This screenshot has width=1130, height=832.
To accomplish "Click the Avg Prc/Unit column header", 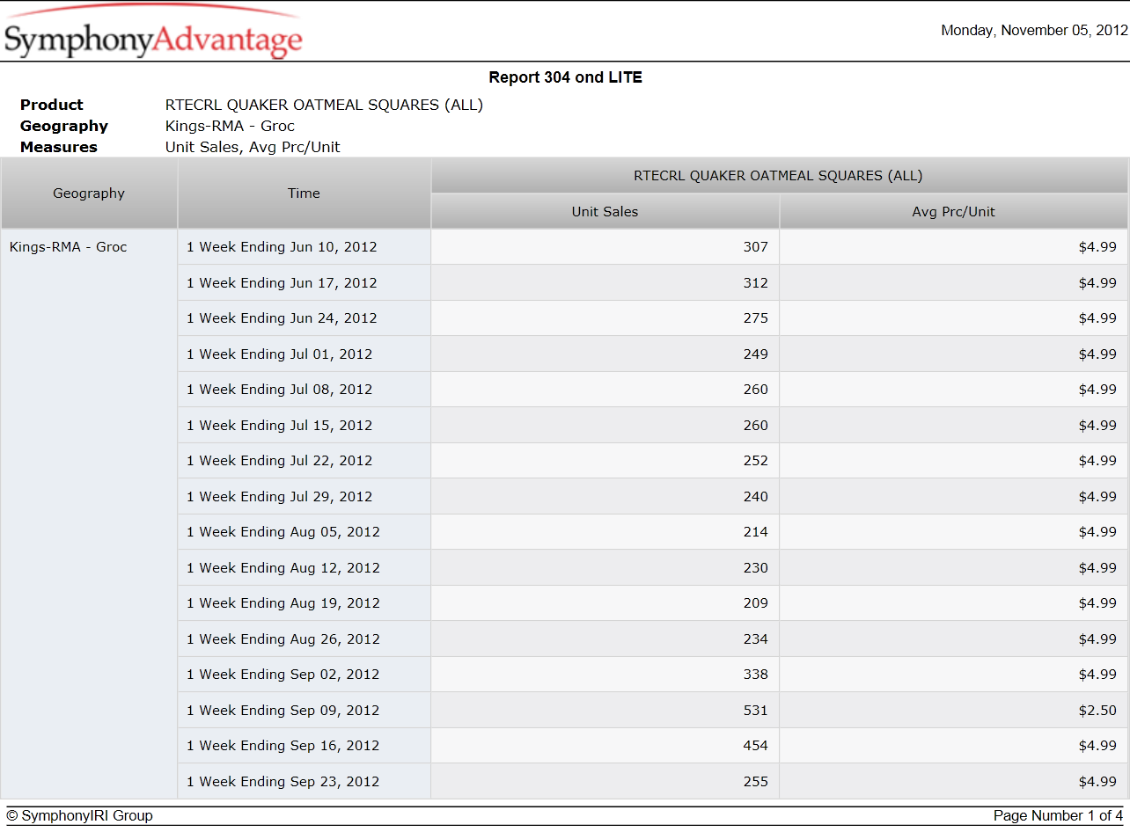I will click(954, 212).
